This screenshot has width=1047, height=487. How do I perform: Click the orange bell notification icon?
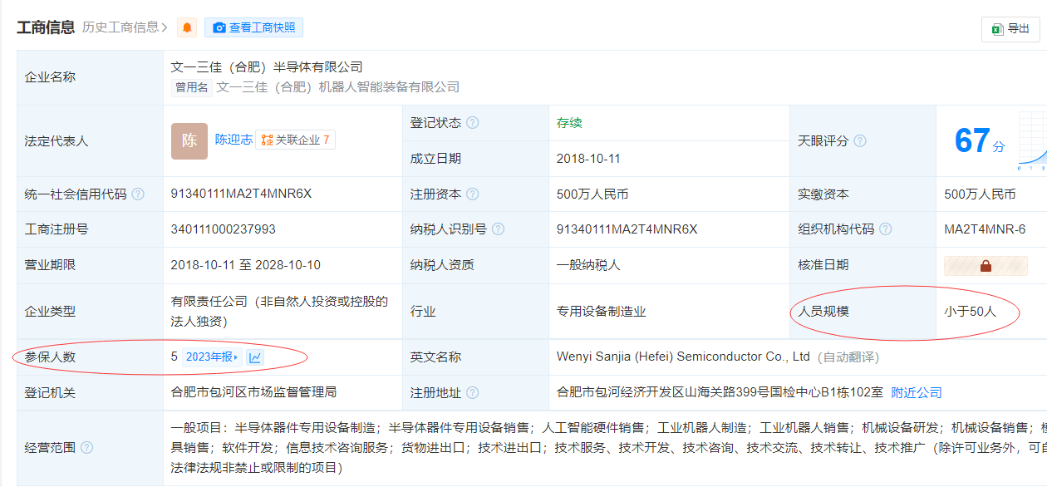point(187,27)
